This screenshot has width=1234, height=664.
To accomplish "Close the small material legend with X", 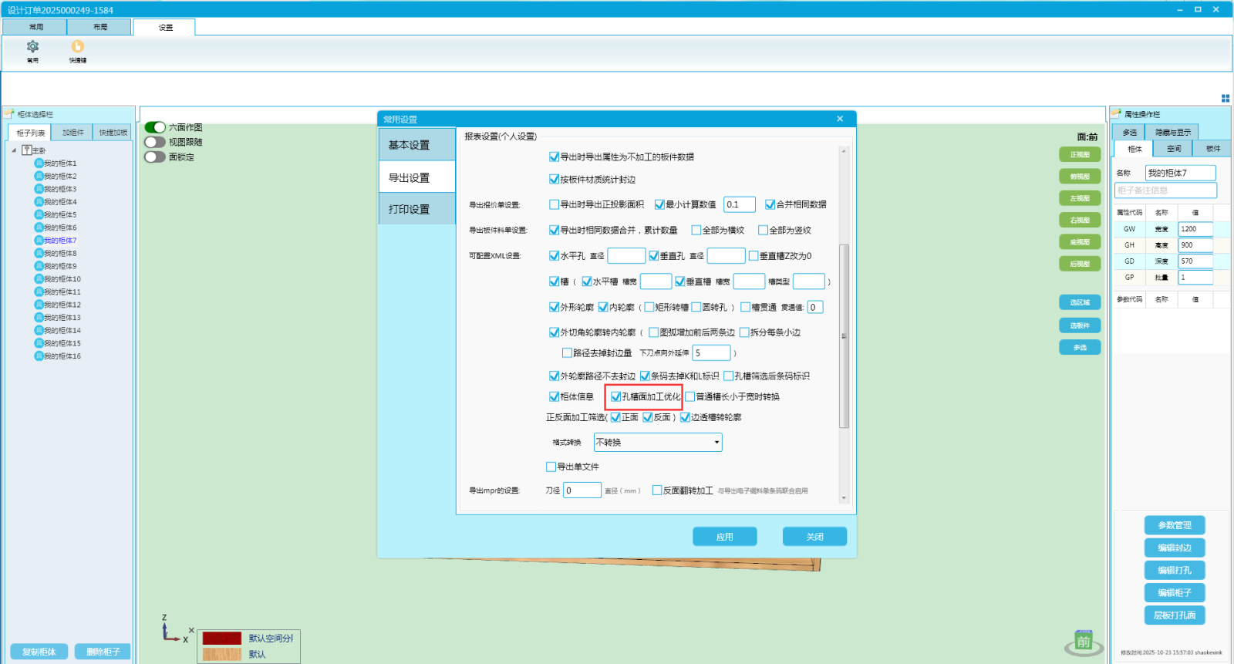I will (191, 630).
